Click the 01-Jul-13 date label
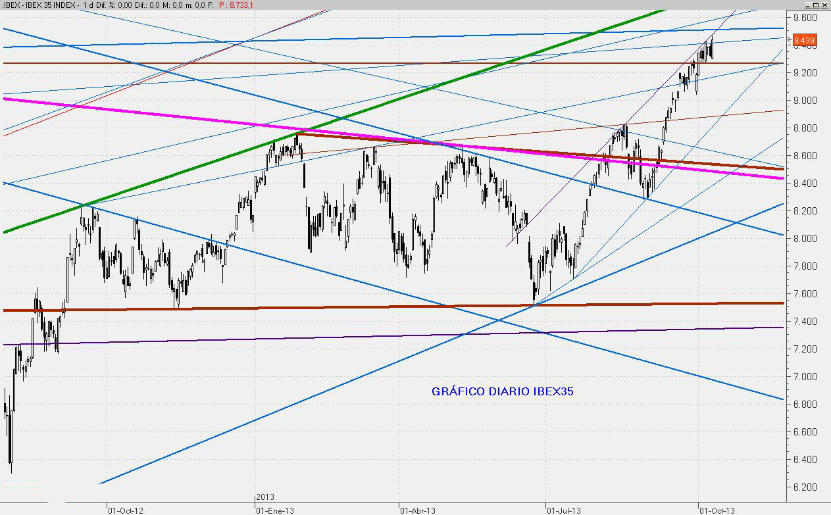The height and width of the screenshot is (515, 831). coord(564,510)
